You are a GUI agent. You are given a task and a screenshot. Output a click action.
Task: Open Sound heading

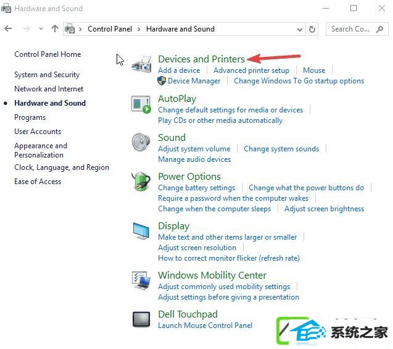172,138
